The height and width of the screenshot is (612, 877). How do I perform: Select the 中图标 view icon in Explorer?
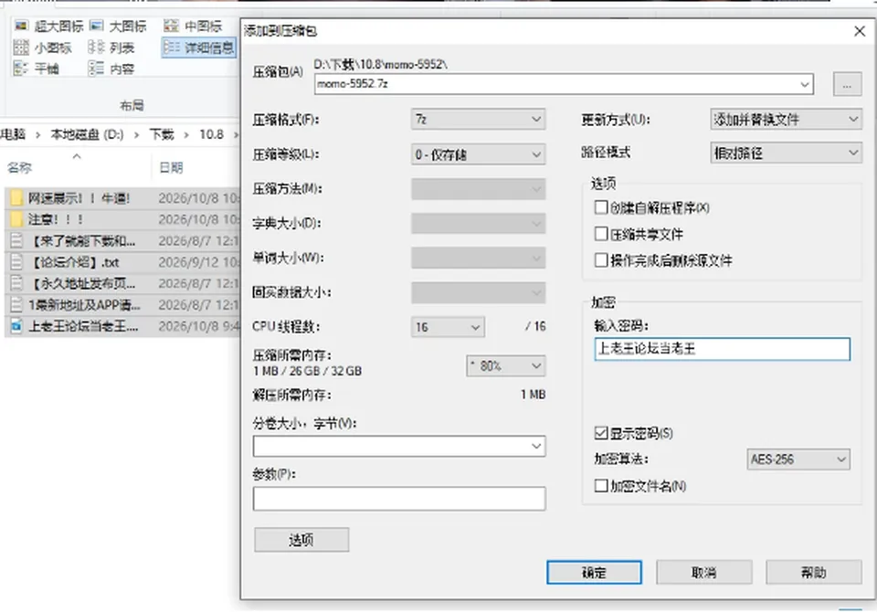pos(171,26)
